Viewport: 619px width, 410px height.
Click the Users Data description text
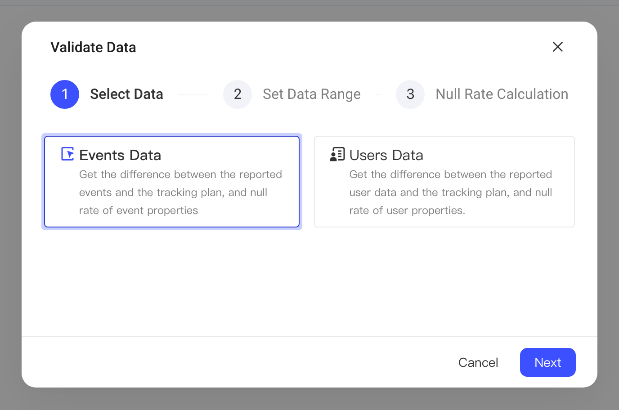(451, 192)
